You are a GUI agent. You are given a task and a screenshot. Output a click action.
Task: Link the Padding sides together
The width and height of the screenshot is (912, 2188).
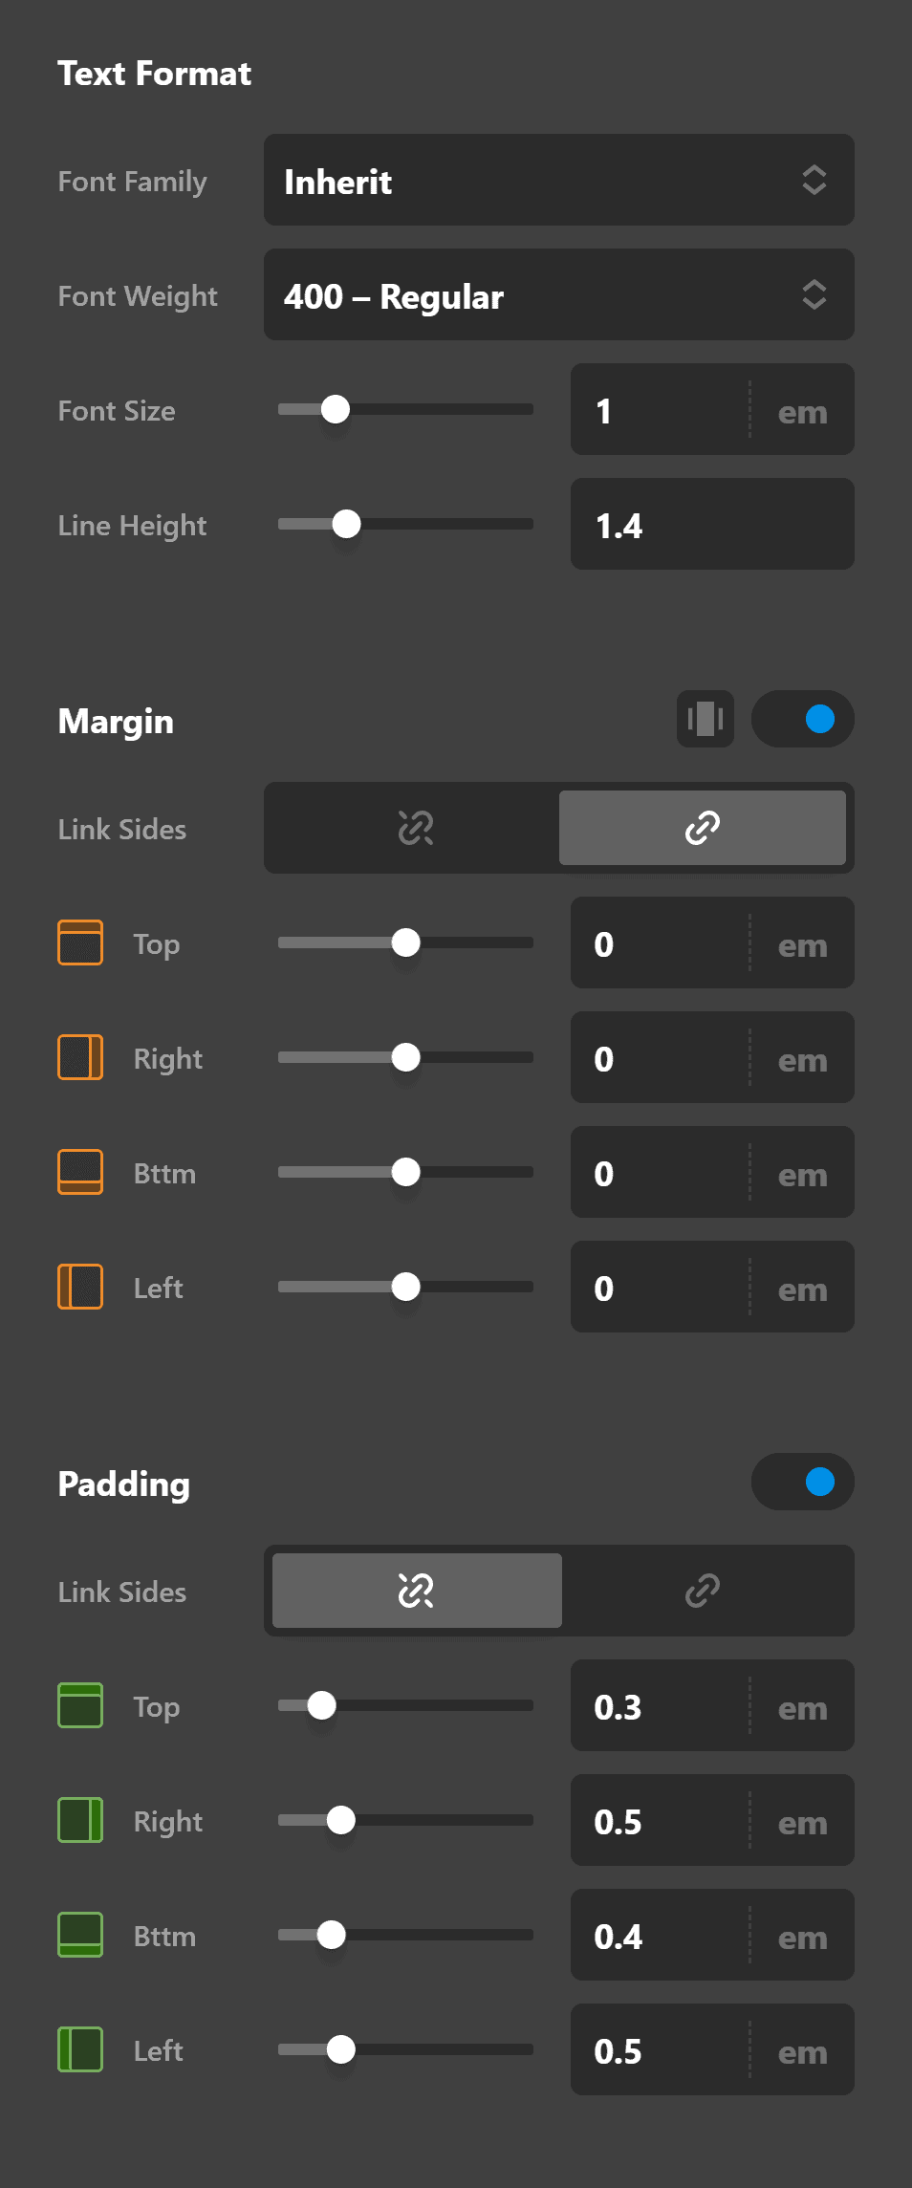pos(704,1590)
